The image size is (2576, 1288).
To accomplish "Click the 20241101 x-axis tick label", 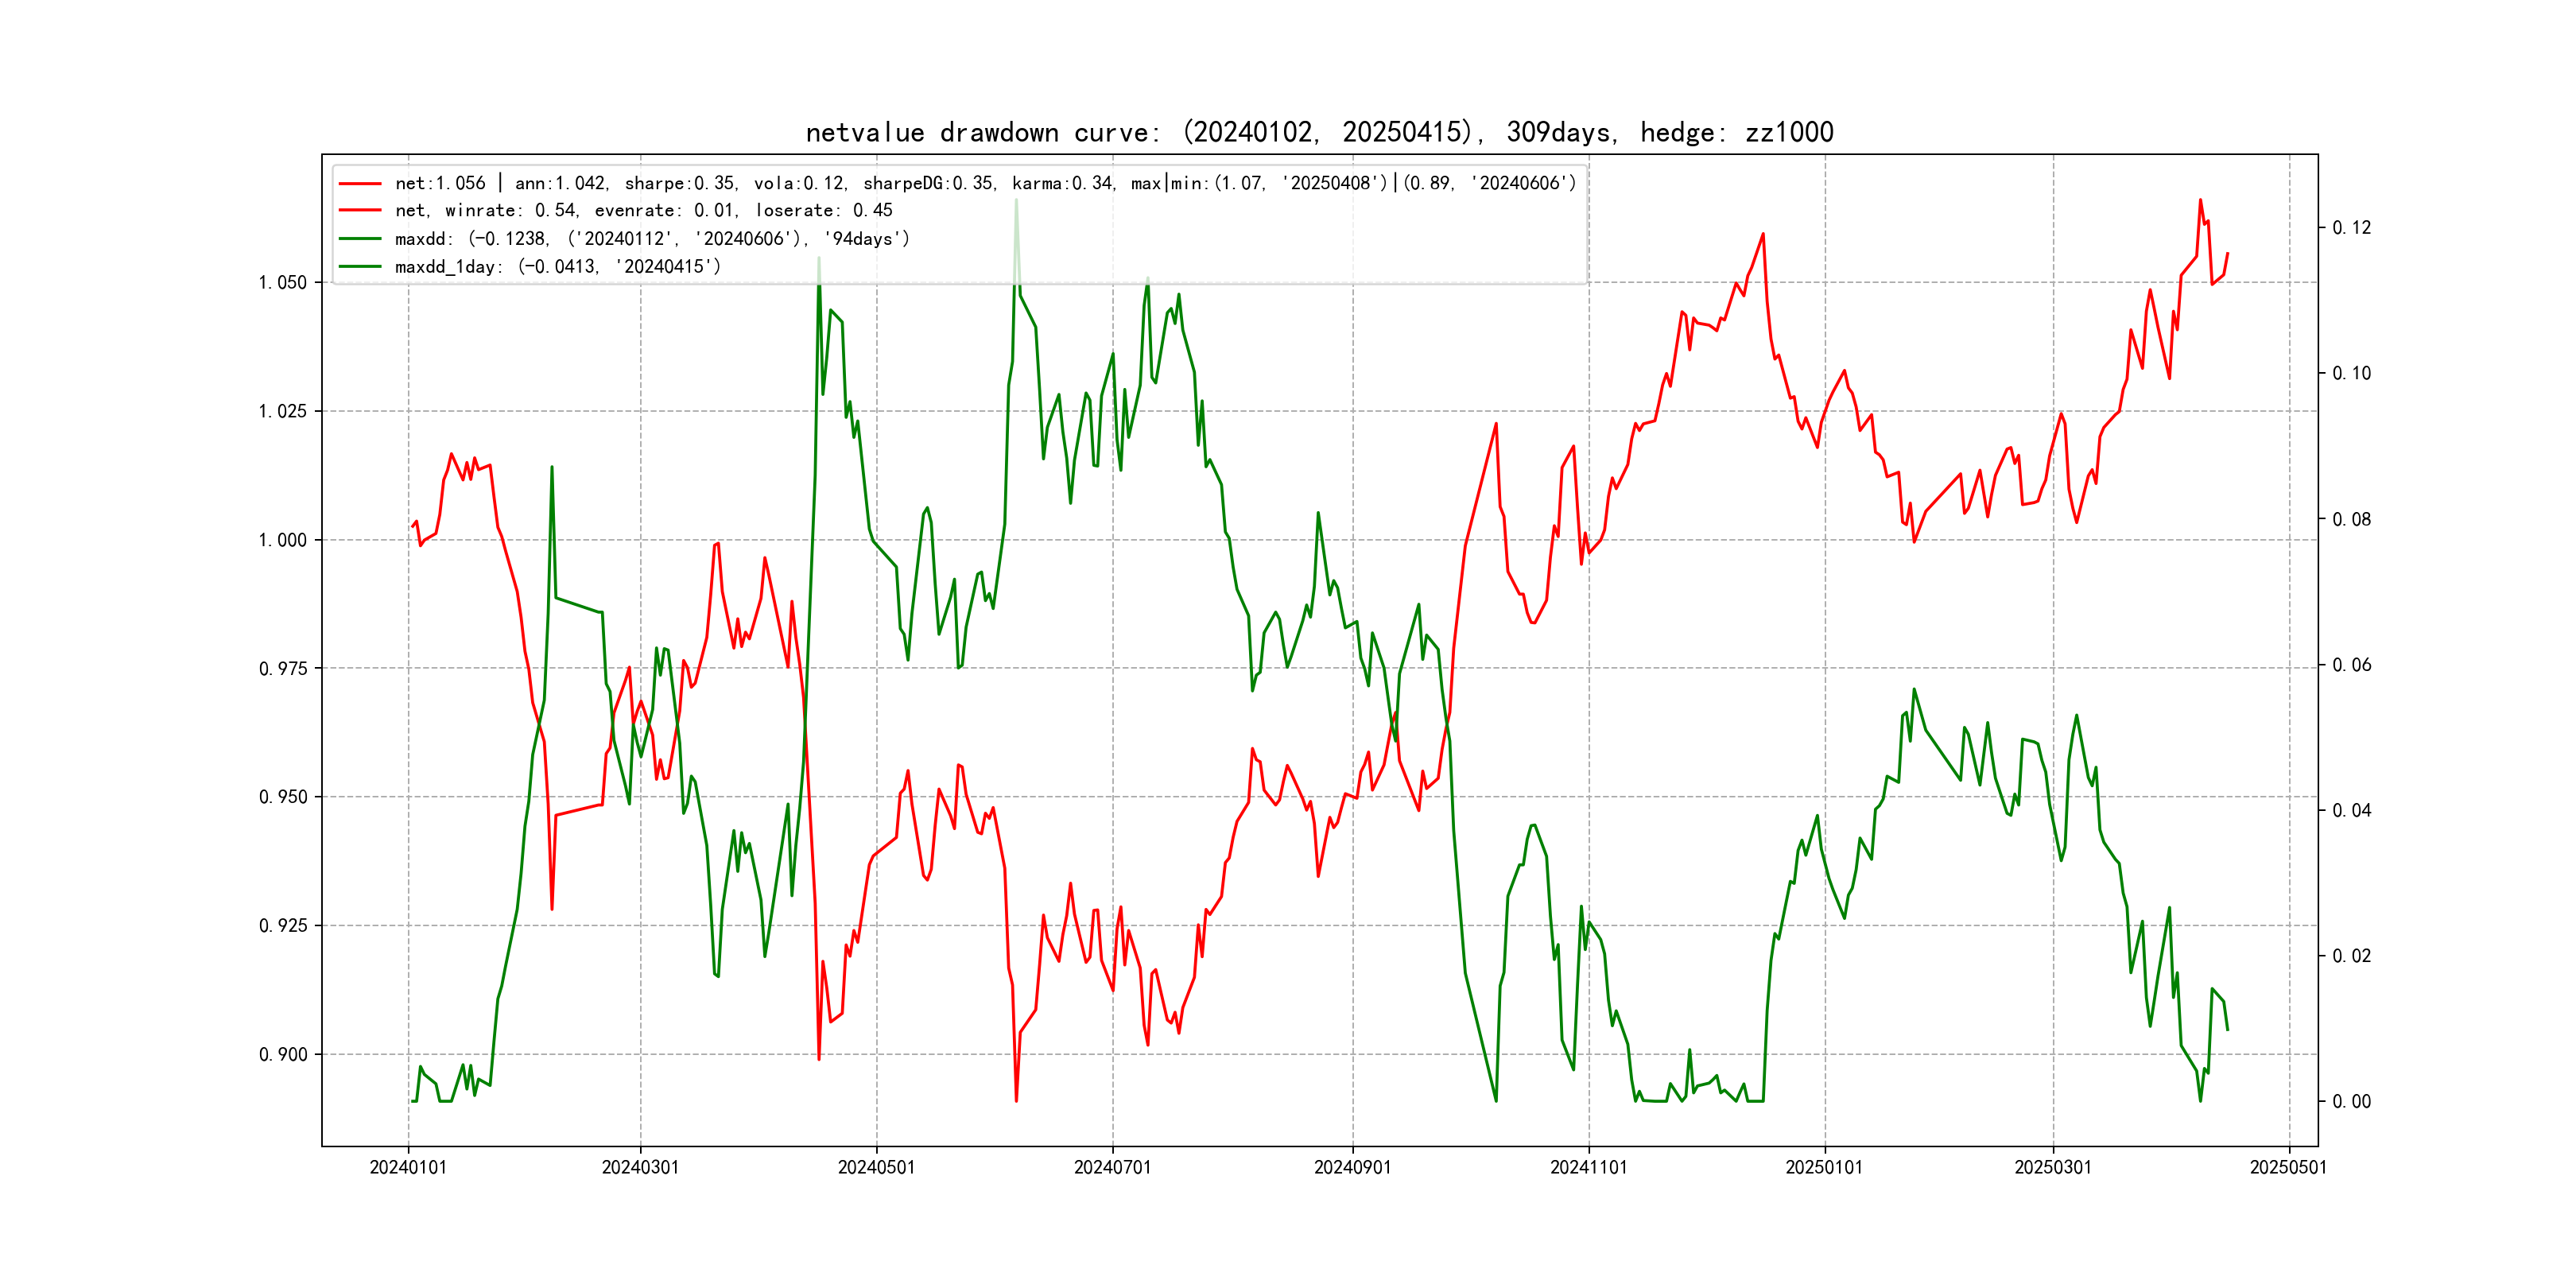I will tap(1588, 1168).
